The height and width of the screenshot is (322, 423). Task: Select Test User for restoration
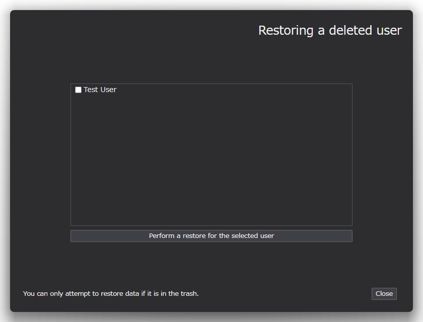click(78, 90)
